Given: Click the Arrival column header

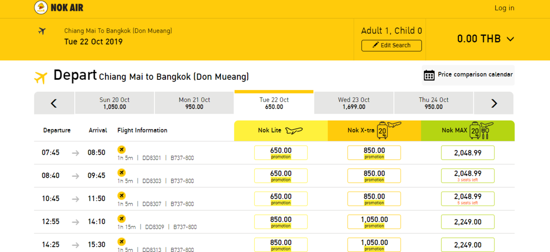Looking at the screenshot, I should 98,131.
